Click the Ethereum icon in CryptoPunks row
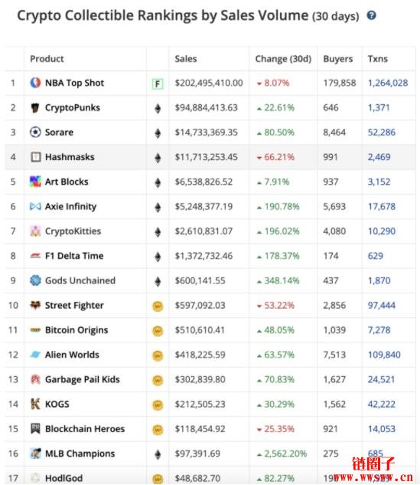 tap(158, 108)
